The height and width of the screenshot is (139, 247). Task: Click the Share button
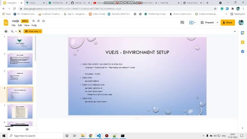click(x=228, y=22)
